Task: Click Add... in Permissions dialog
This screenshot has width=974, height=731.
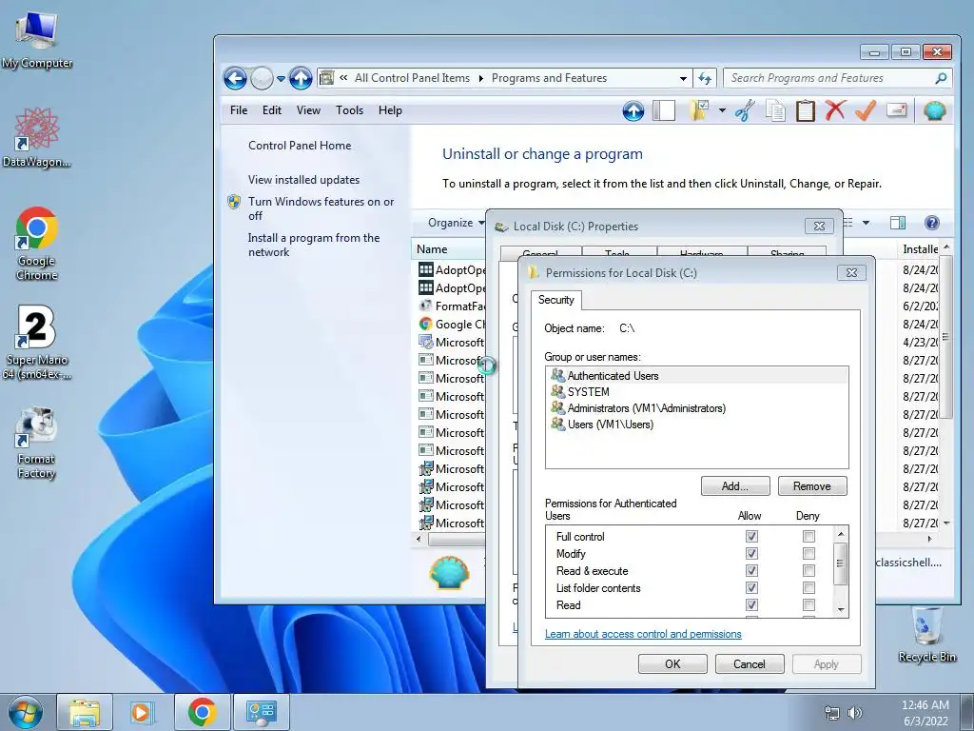Action: tap(735, 486)
